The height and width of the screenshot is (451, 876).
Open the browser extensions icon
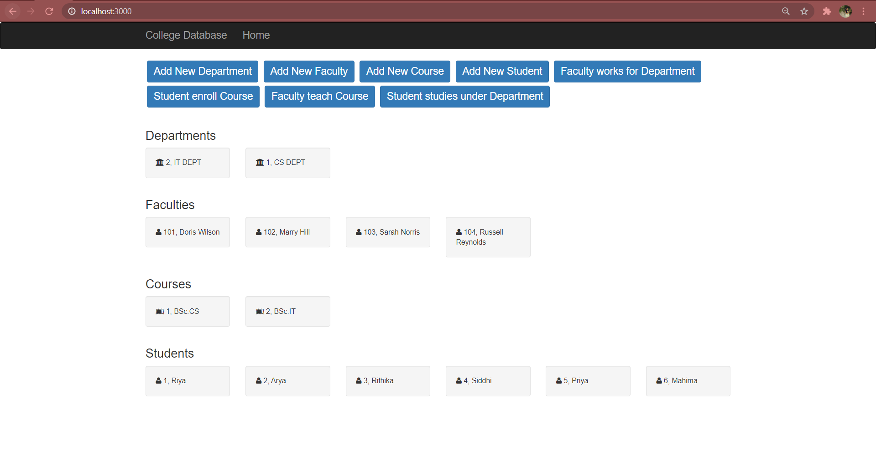point(827,11)
